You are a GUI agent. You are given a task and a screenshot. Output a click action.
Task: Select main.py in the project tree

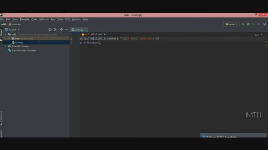(x=19, y=42)
